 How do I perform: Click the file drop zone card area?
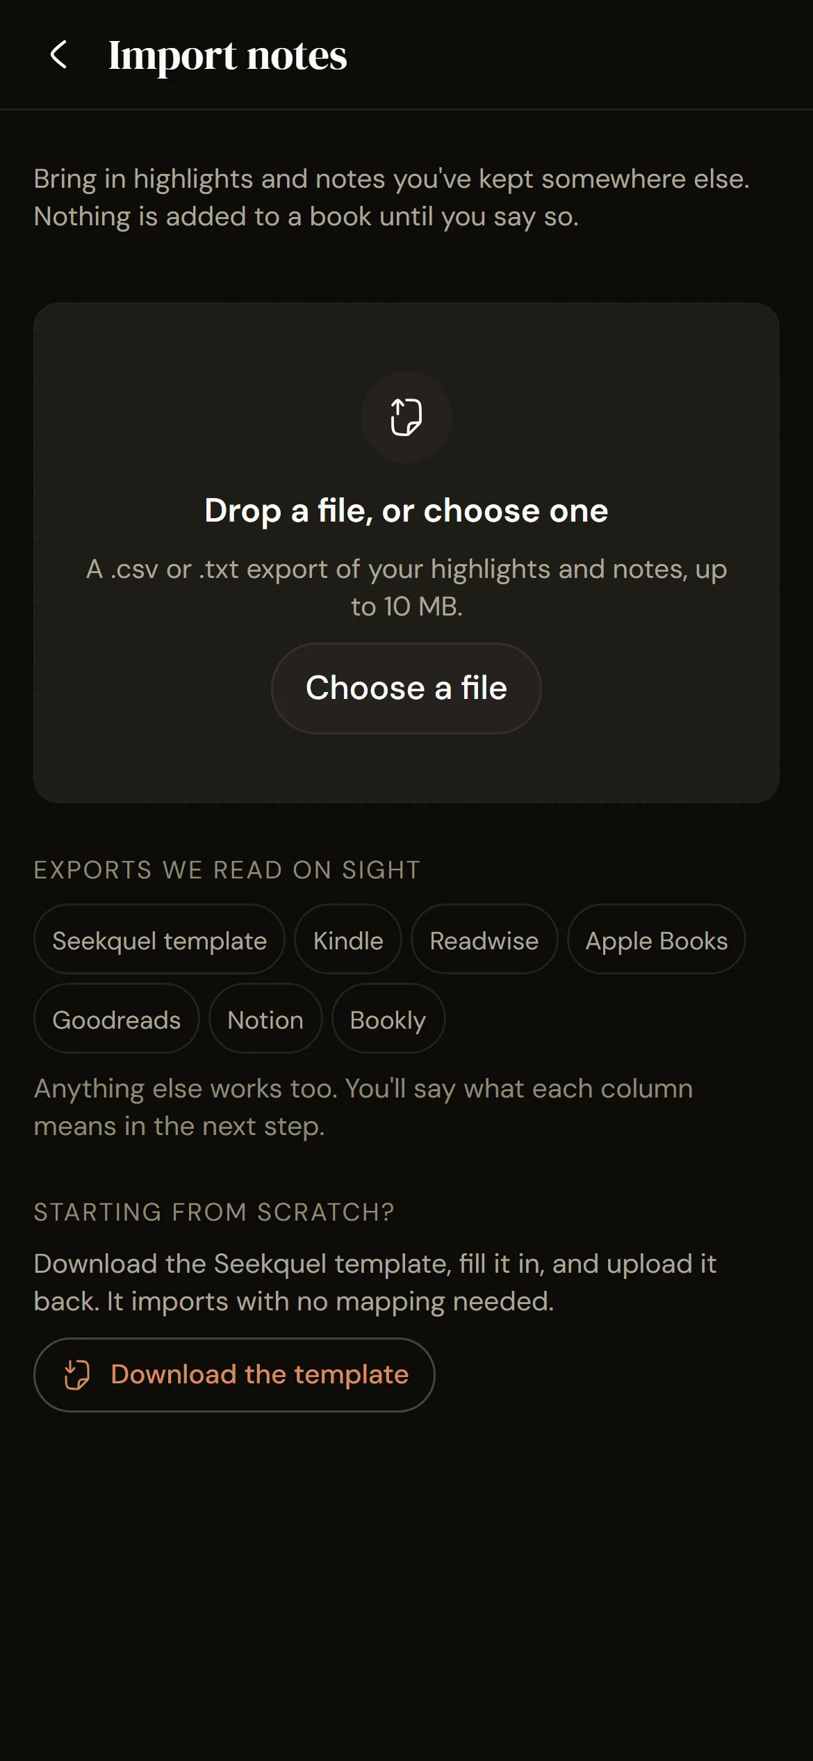[x=406, y=553]
